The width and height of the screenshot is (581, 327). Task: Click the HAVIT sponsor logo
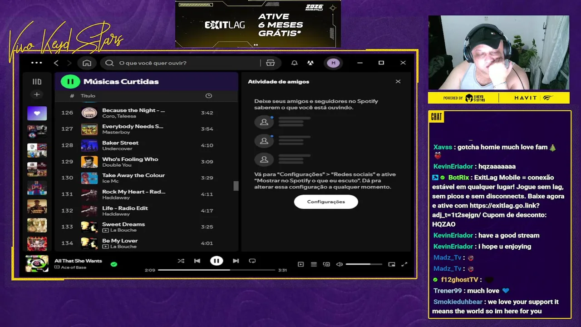525,98
